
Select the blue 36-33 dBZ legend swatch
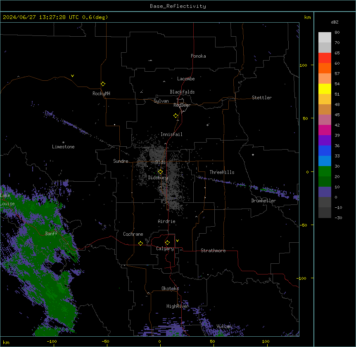pos(325,150)
